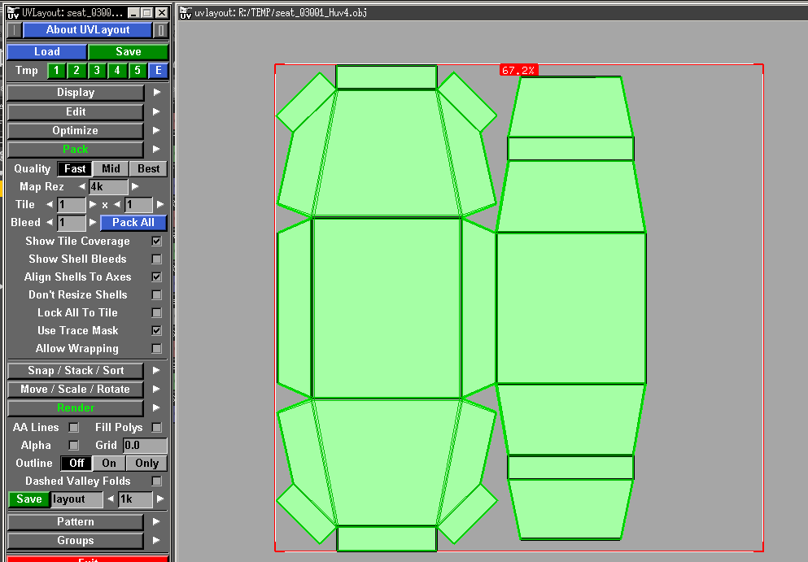Collapse the Render section header
The height and width of the screenshot is (562, 808).
(76, 408)
